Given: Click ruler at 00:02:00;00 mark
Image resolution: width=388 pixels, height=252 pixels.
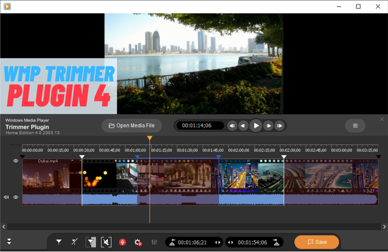Looking at the screenshot, I should (239, 150).
